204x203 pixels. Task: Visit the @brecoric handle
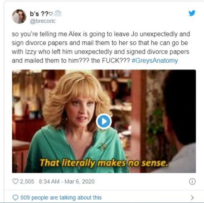click(x=43, y=21)
